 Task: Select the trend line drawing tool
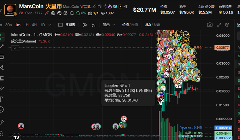2,46
